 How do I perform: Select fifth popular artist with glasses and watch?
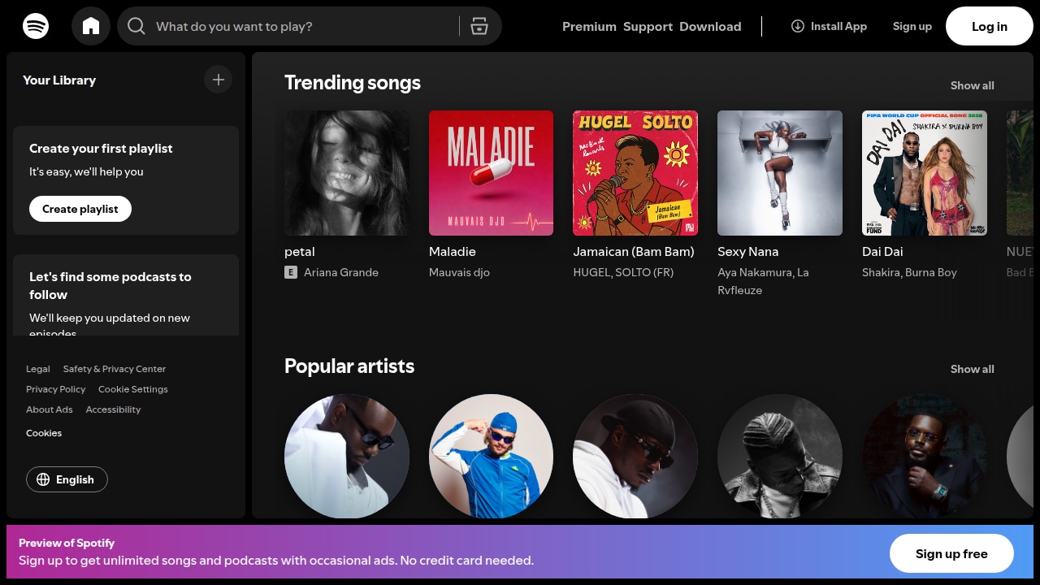click(x=925, y=456)
